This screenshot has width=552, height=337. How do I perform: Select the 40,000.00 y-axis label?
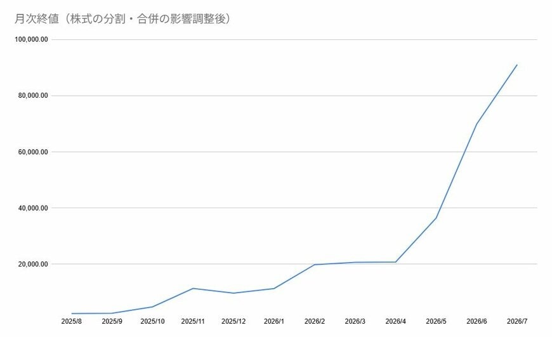click(33, 208)
